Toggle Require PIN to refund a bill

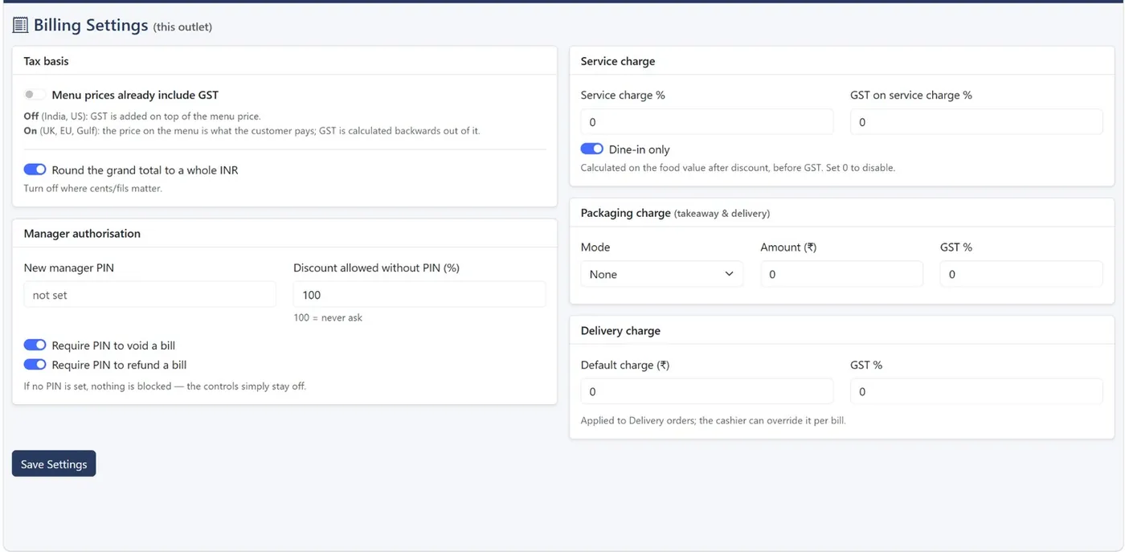35,364
